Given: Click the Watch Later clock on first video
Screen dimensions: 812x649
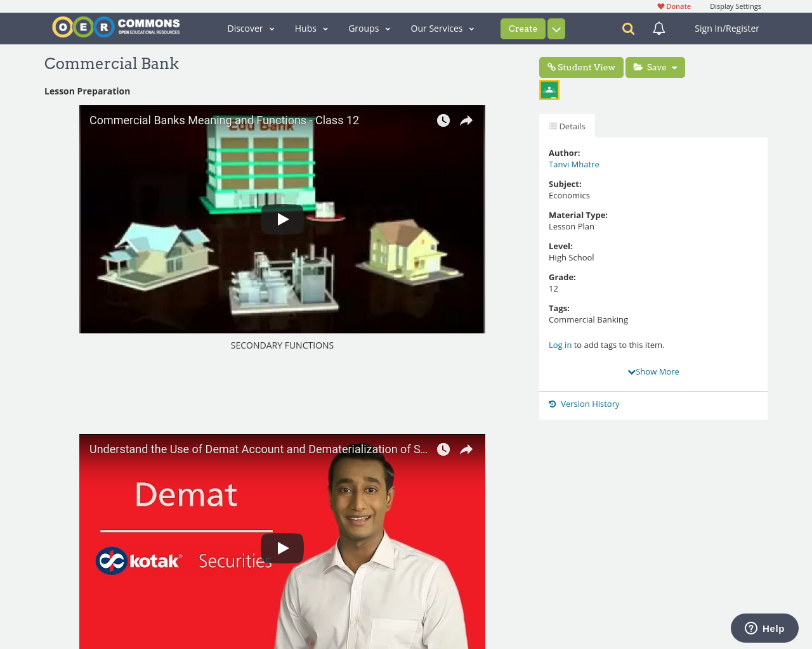Looking at the screenshot, I should point(443,120).
